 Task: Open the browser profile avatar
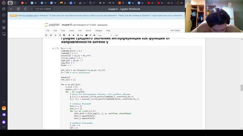point(3,3)
